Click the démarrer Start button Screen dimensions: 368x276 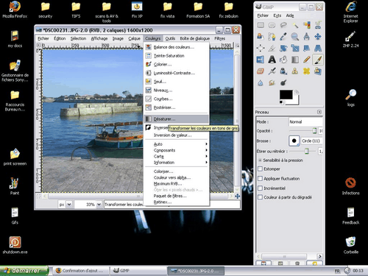(x=24, y=271)
